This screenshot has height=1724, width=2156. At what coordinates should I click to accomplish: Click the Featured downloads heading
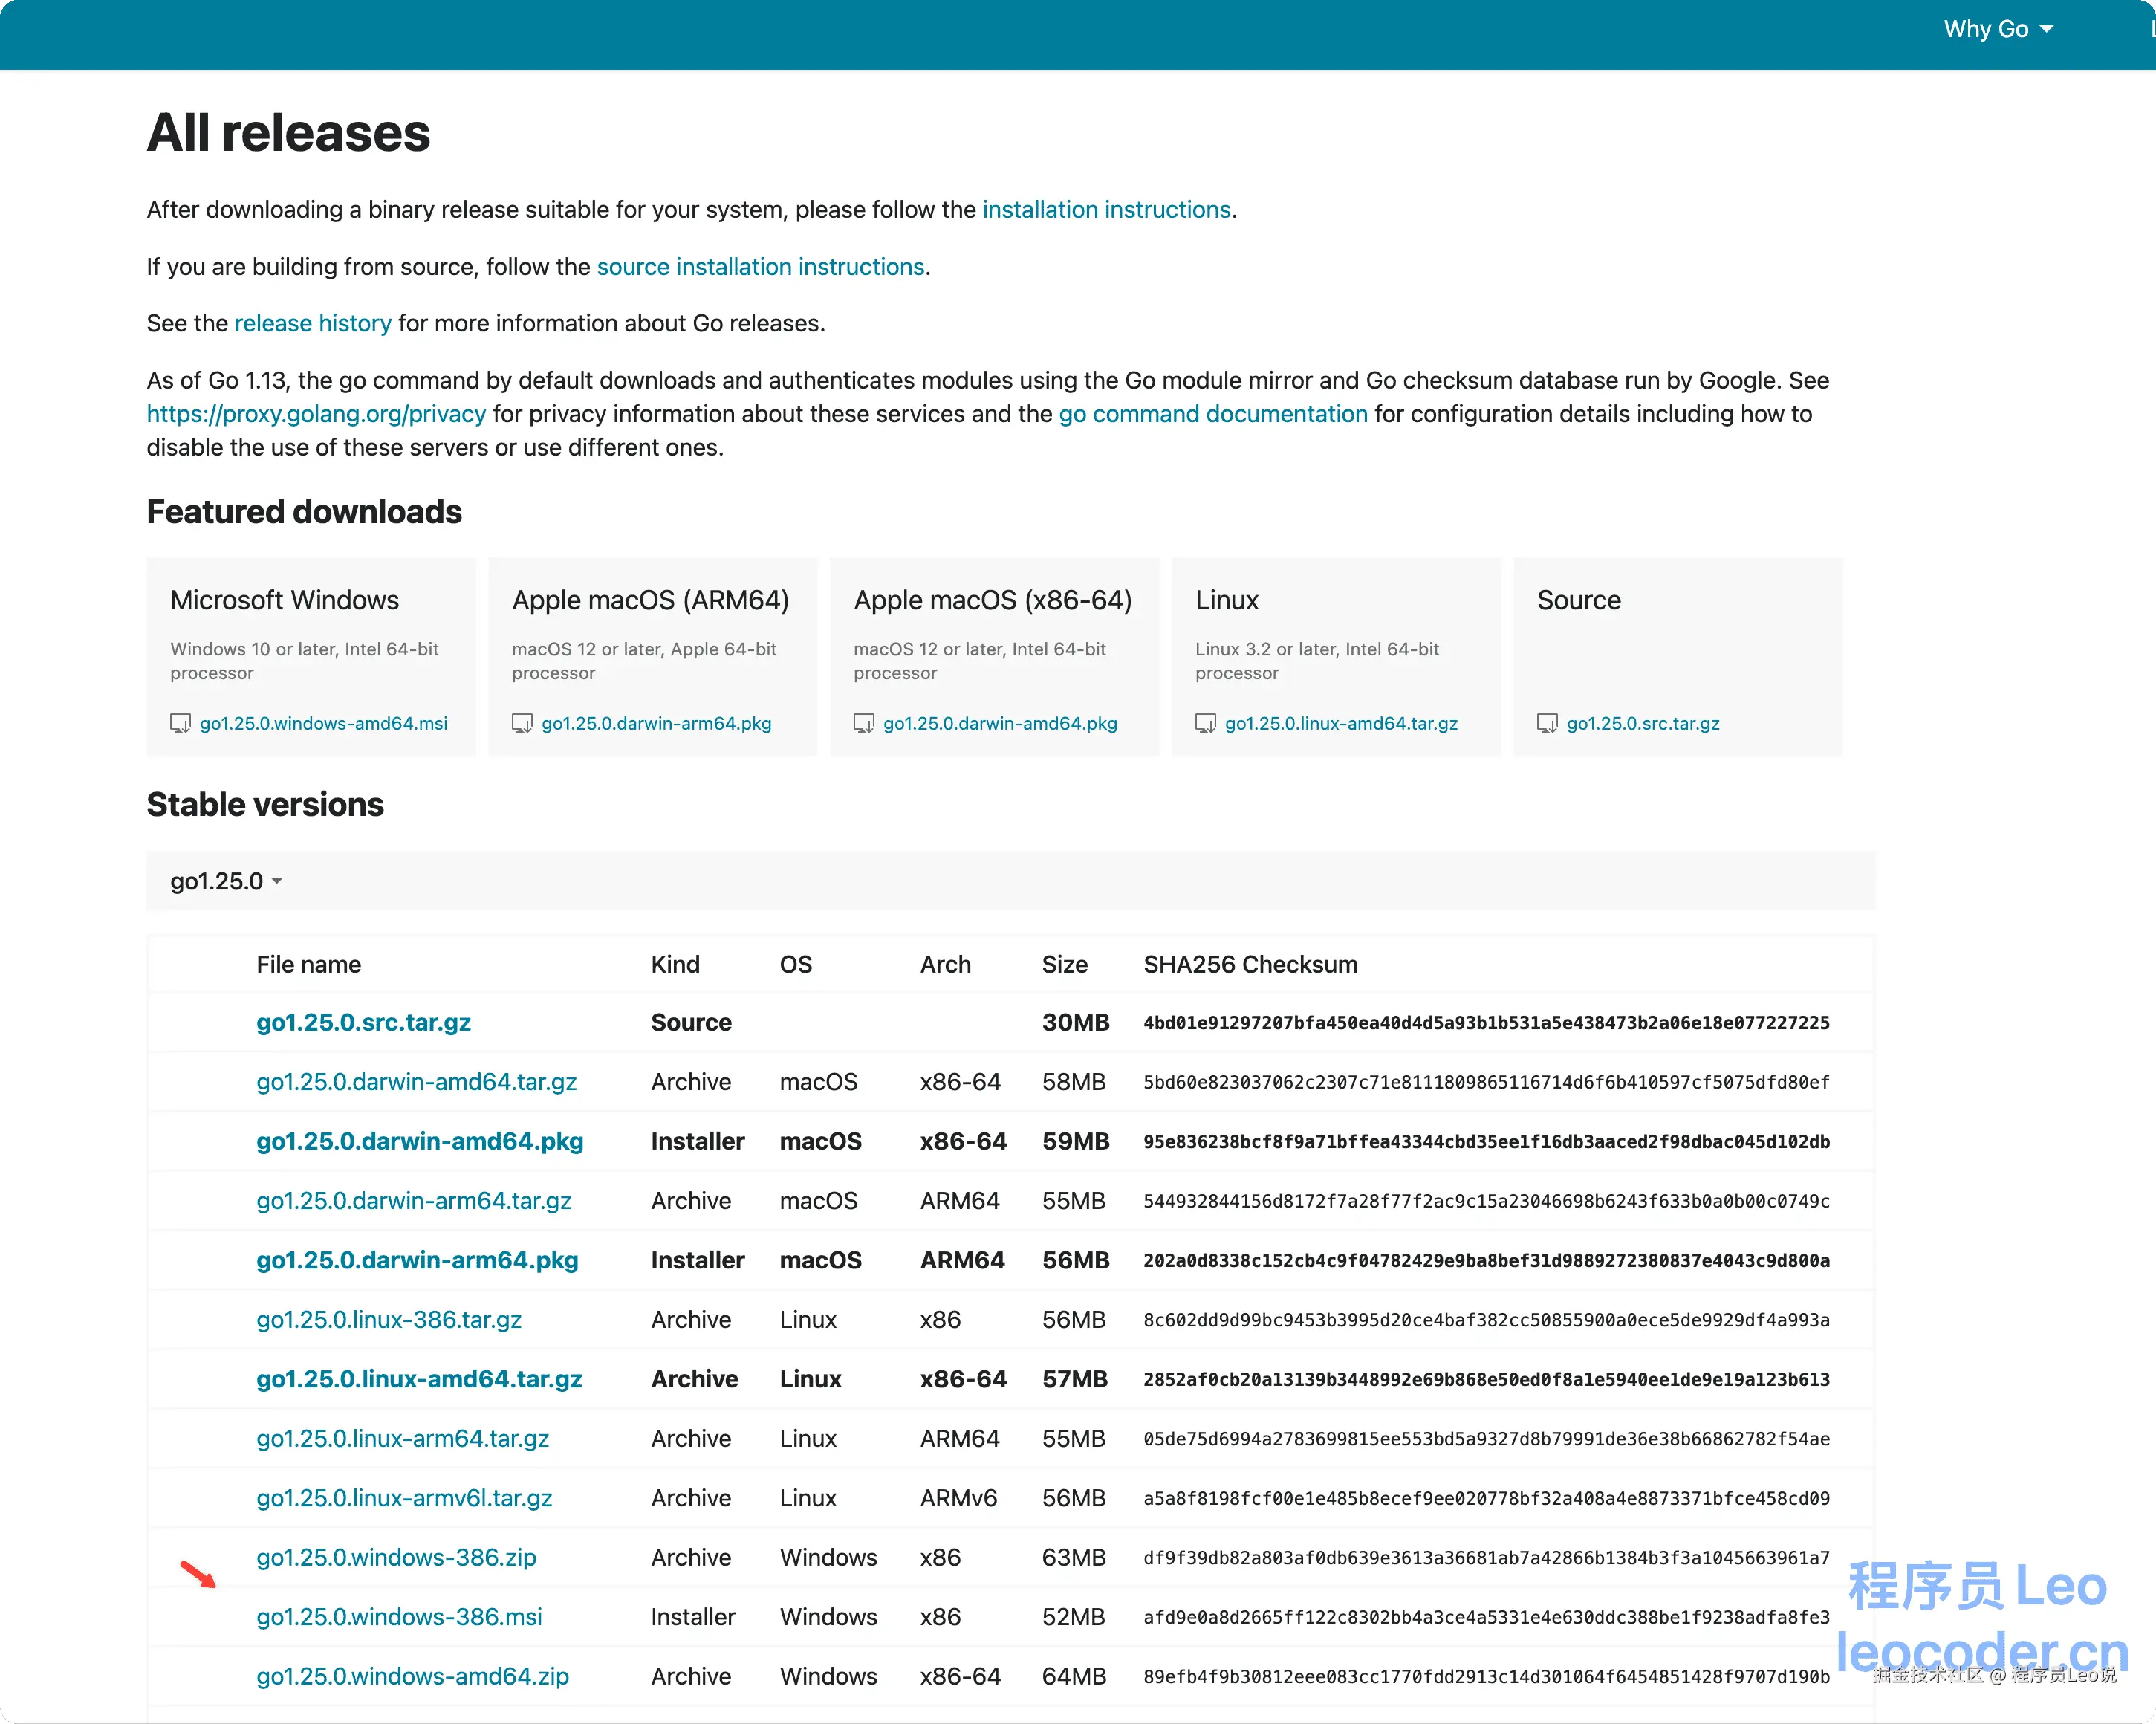point(304,512)
